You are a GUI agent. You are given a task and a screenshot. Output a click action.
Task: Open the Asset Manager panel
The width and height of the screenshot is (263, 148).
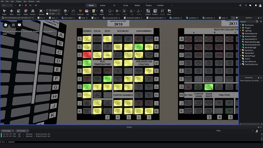(x=170, y=12)
